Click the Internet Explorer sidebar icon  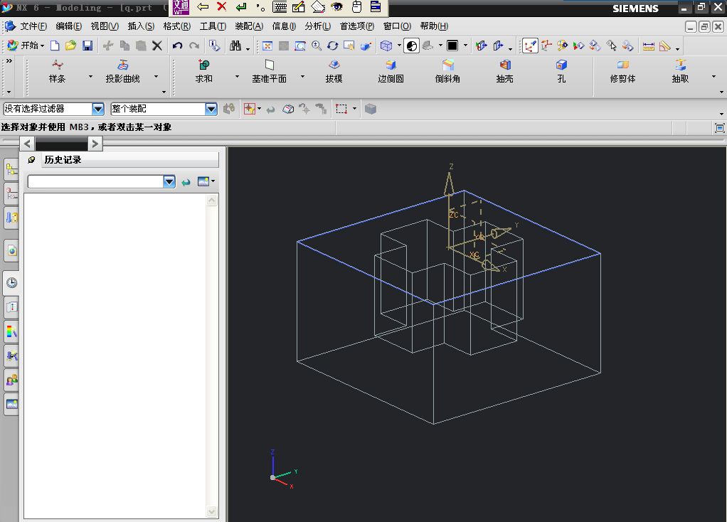(11, 251)
